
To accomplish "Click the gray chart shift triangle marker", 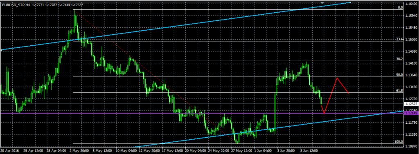I will 322,3.
